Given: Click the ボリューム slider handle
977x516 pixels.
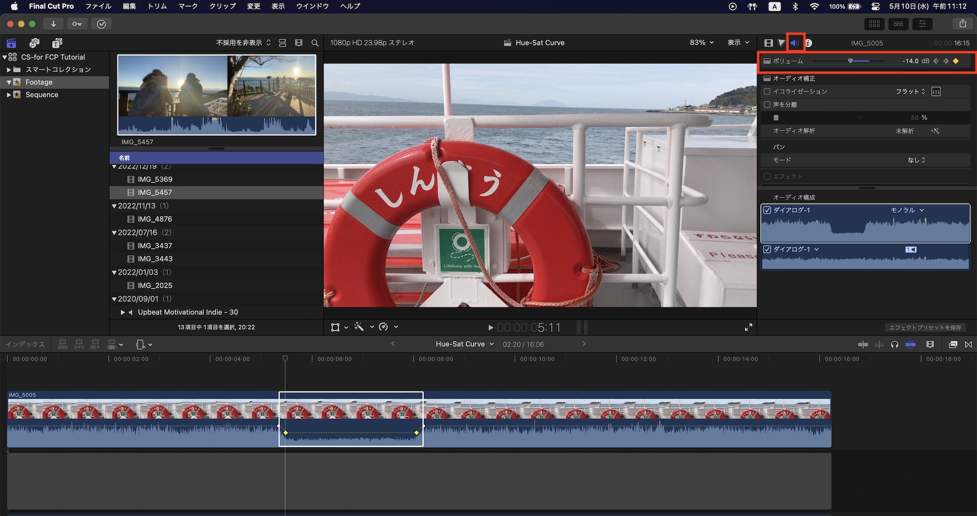Looking at the screenshot, I should point(850,61).
